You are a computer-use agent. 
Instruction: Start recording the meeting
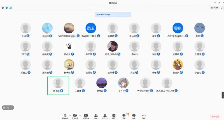tap(124, 116)
